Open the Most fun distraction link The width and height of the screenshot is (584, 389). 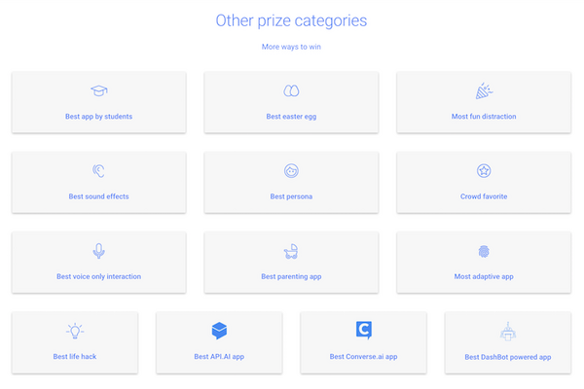[x=484, y=117]
